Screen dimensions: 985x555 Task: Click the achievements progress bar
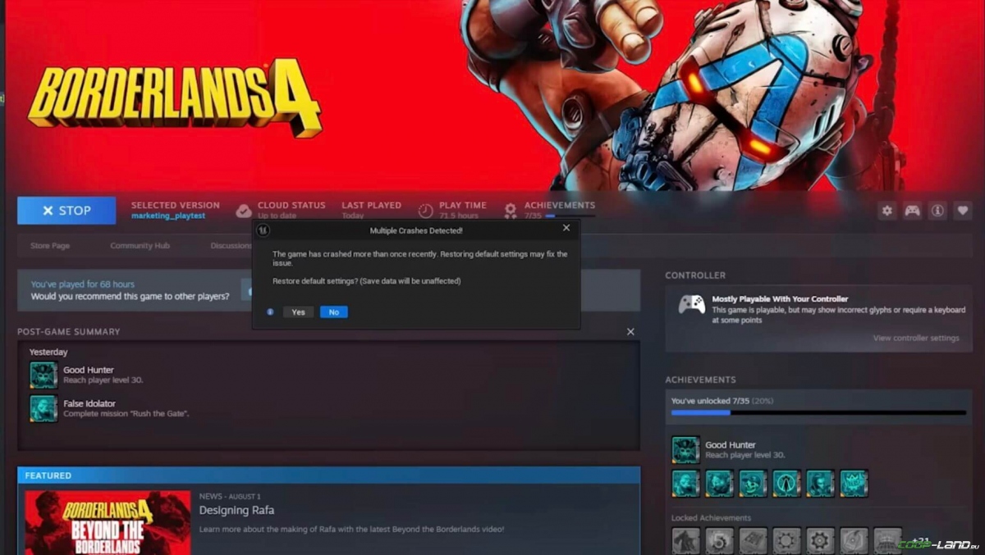818,412
